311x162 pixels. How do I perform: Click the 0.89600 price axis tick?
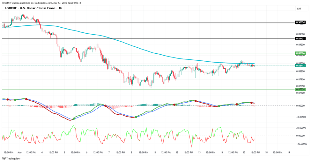coord(300,34)
